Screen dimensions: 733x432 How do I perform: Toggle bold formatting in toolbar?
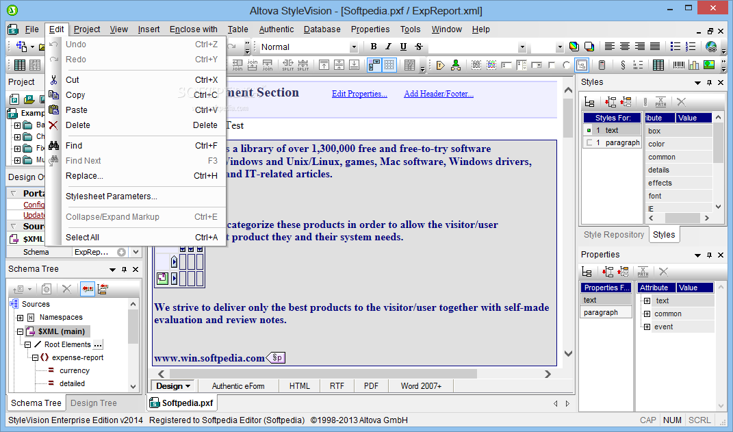[374, 47]
